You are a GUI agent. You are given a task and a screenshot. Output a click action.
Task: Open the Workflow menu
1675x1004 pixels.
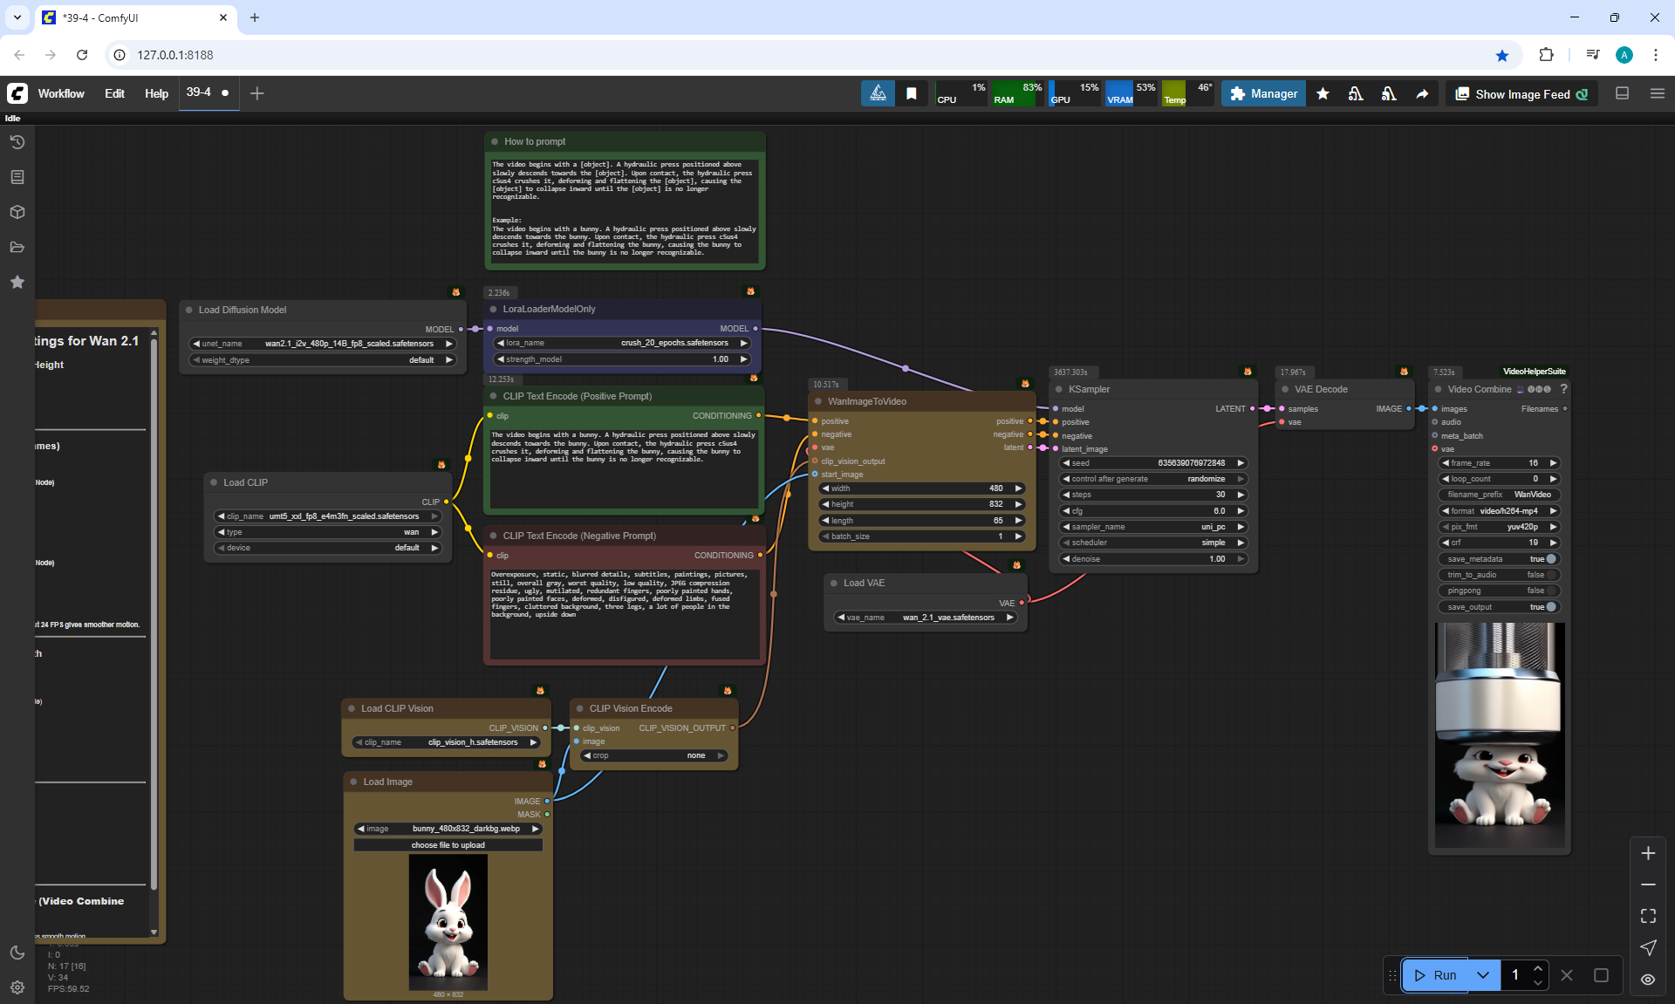coord(61,93)
